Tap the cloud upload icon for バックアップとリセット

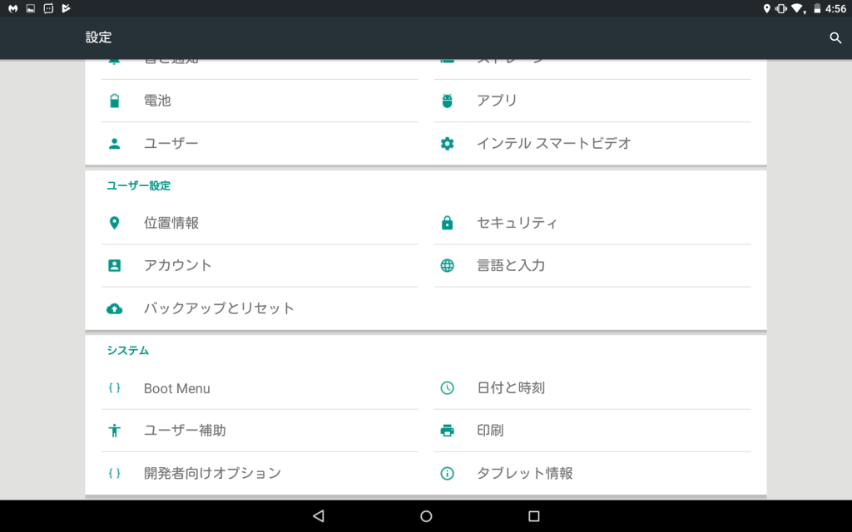click(115, 308)
